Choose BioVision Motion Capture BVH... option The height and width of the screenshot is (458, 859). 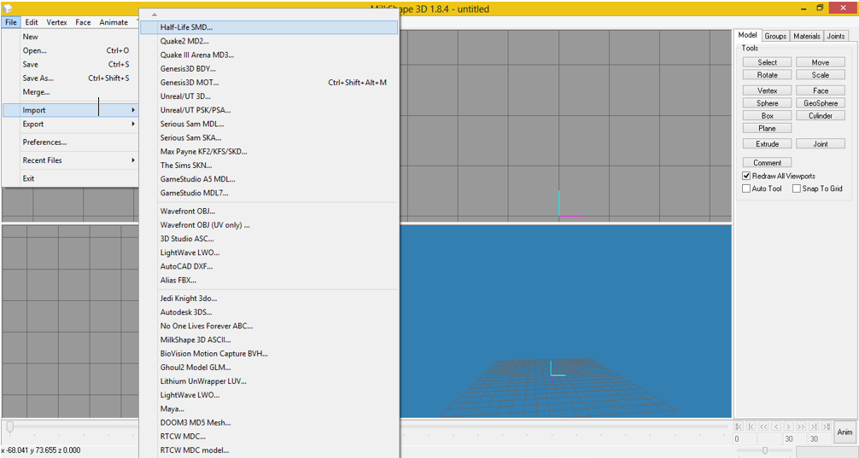[x=269, y=353]
